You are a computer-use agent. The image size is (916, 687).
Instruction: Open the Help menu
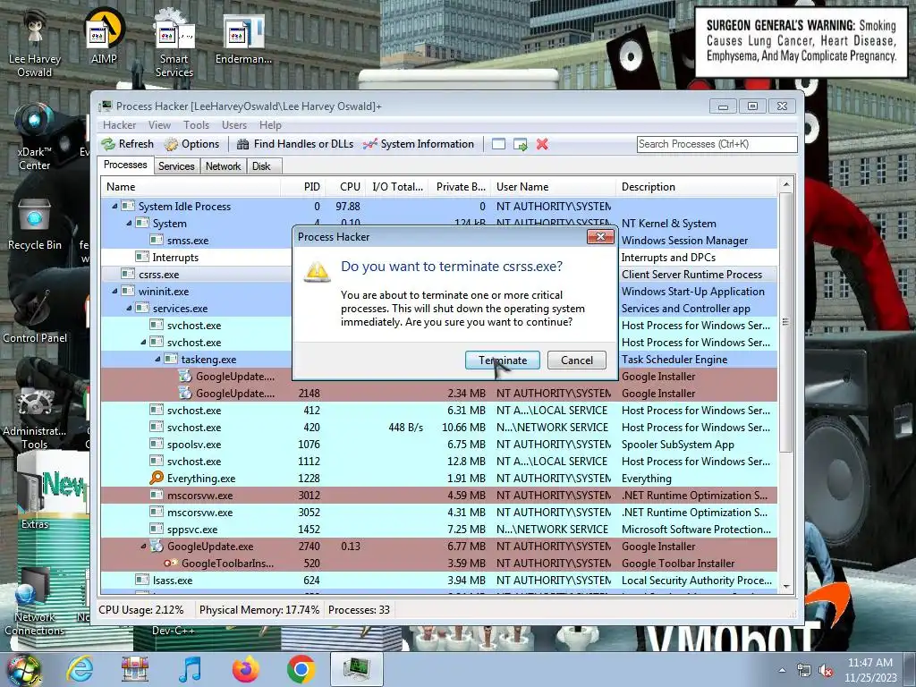click(x=270, y=125)
